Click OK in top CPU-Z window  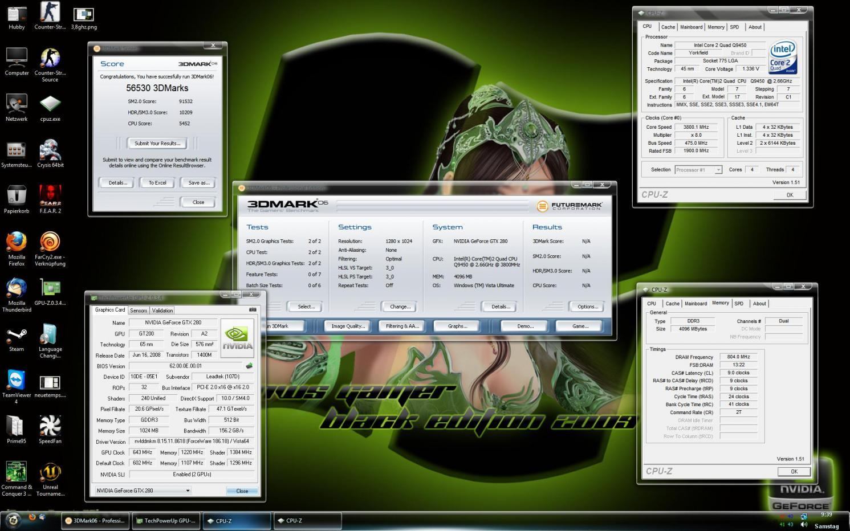click(790, 195)
